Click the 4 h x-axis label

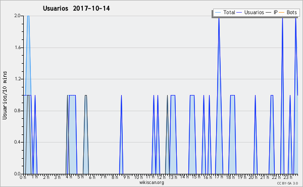click(69, 177)
